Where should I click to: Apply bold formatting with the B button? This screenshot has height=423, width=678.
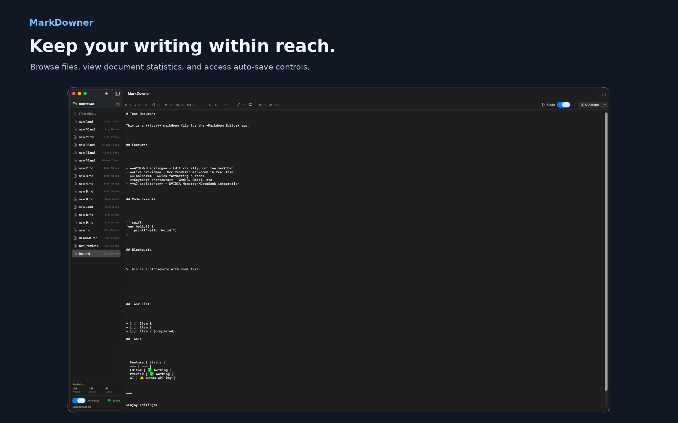[x=126, y=105]
